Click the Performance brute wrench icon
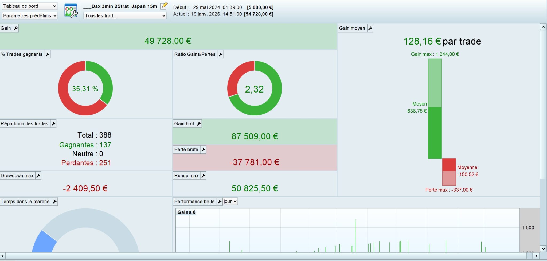The height and width of the screenshot is (261, 547). point(220,202)
